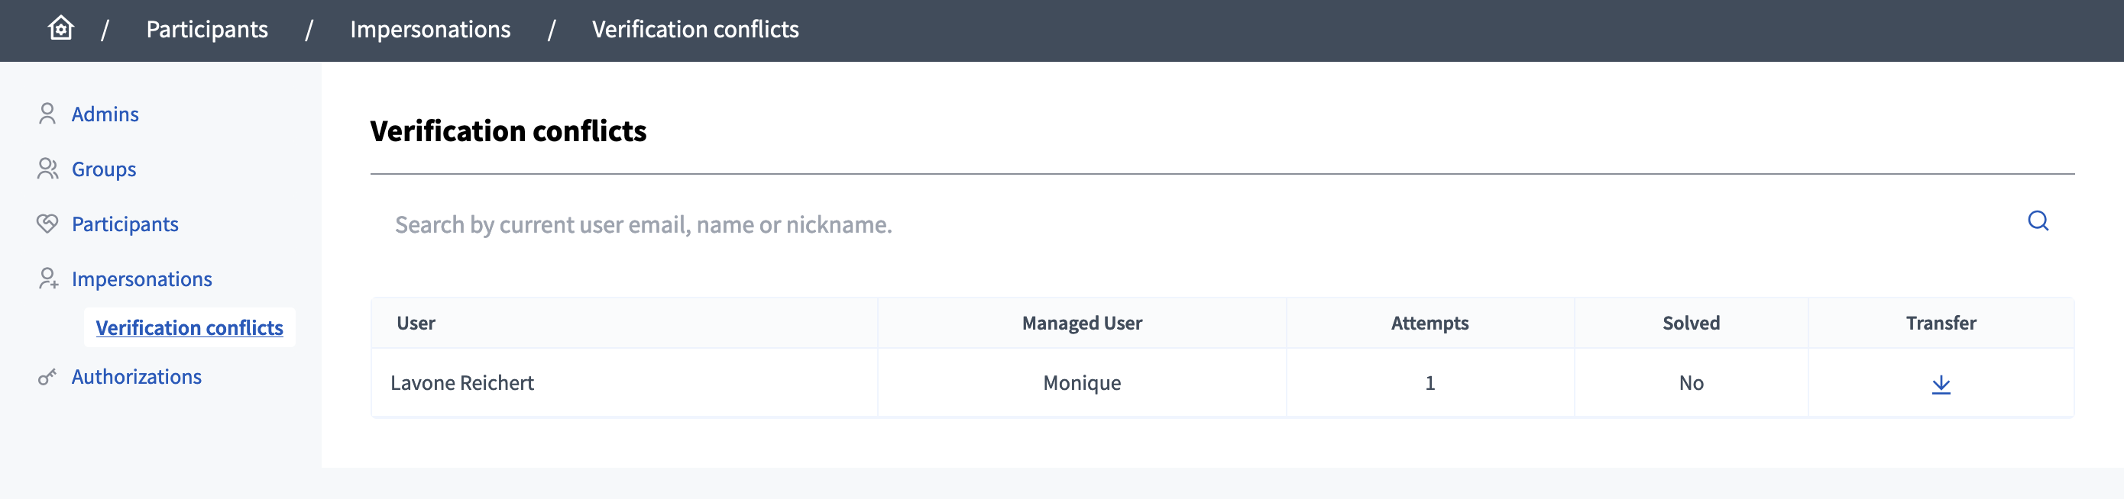Open the Impersonations link text in sidebar
2124x499 pixels.
point(142,279)
